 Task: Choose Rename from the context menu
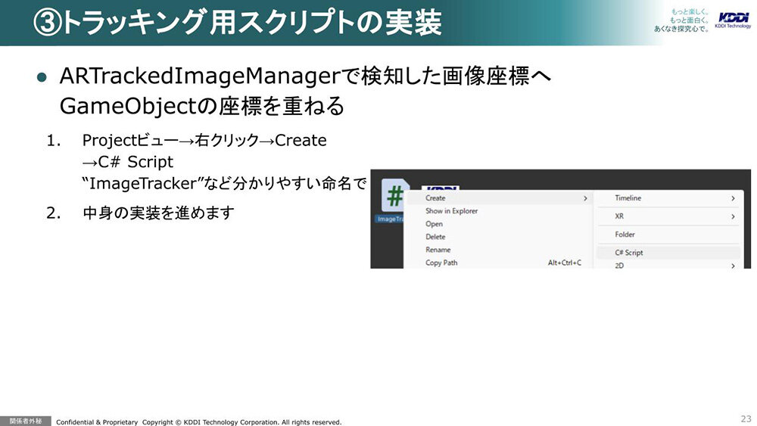coord(438,250)
